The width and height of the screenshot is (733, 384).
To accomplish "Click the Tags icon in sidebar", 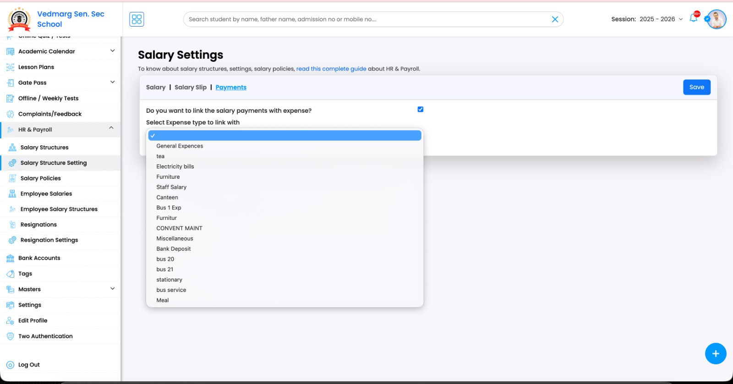I will click(10, 274).
